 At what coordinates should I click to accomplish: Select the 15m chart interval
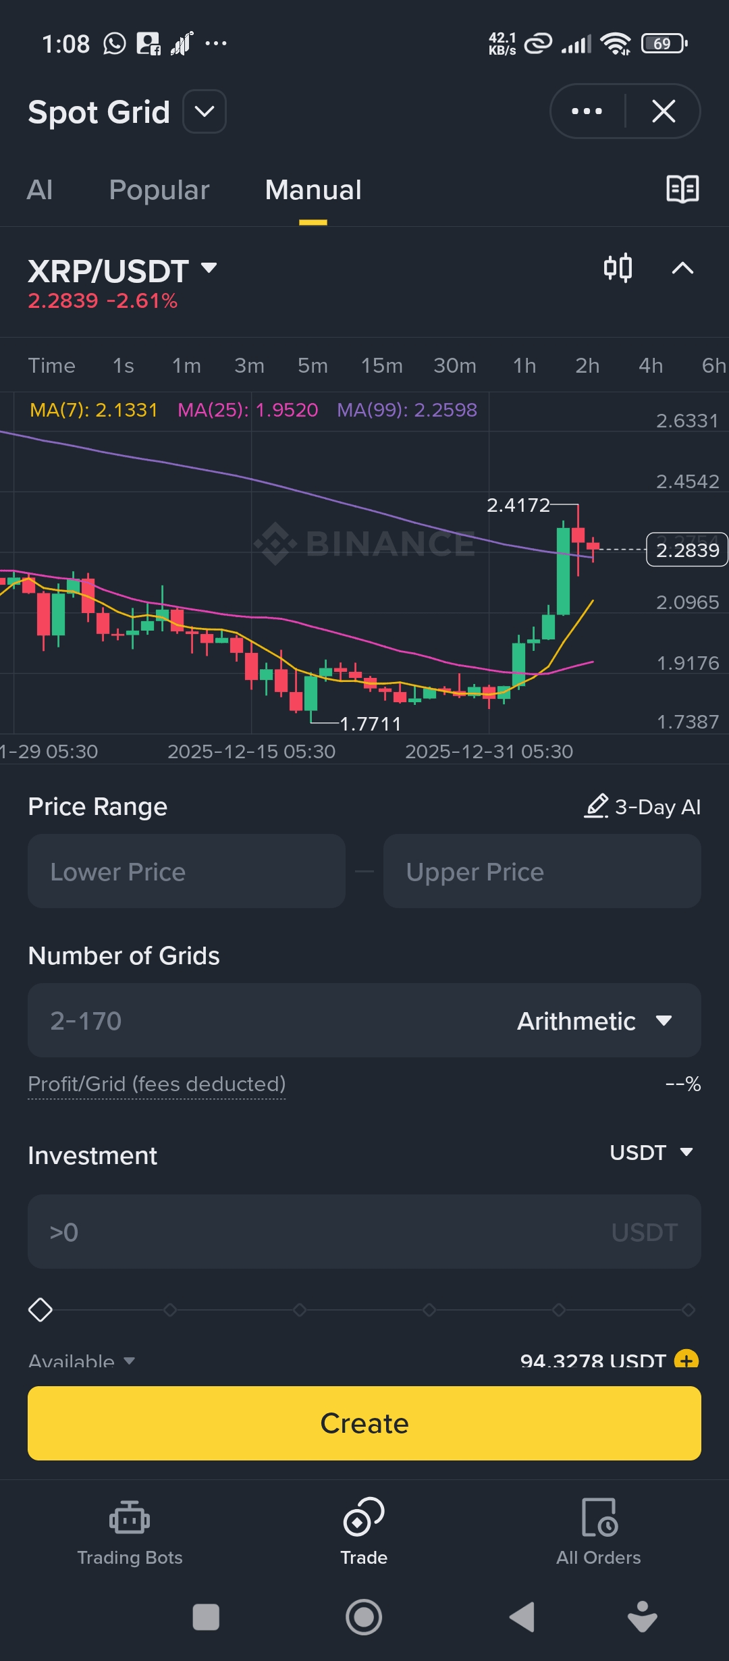(381, 365)
